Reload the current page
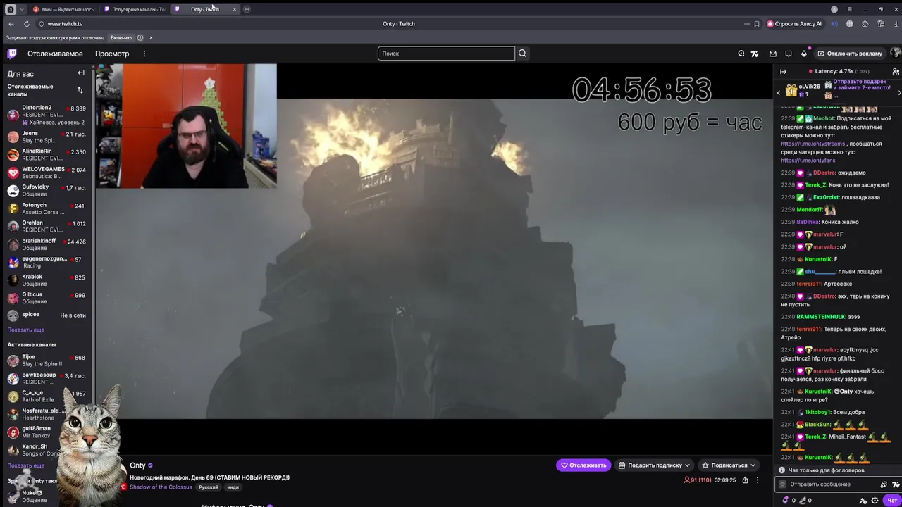The height and width of the screenshot is (507, 902). coord(26,24)
